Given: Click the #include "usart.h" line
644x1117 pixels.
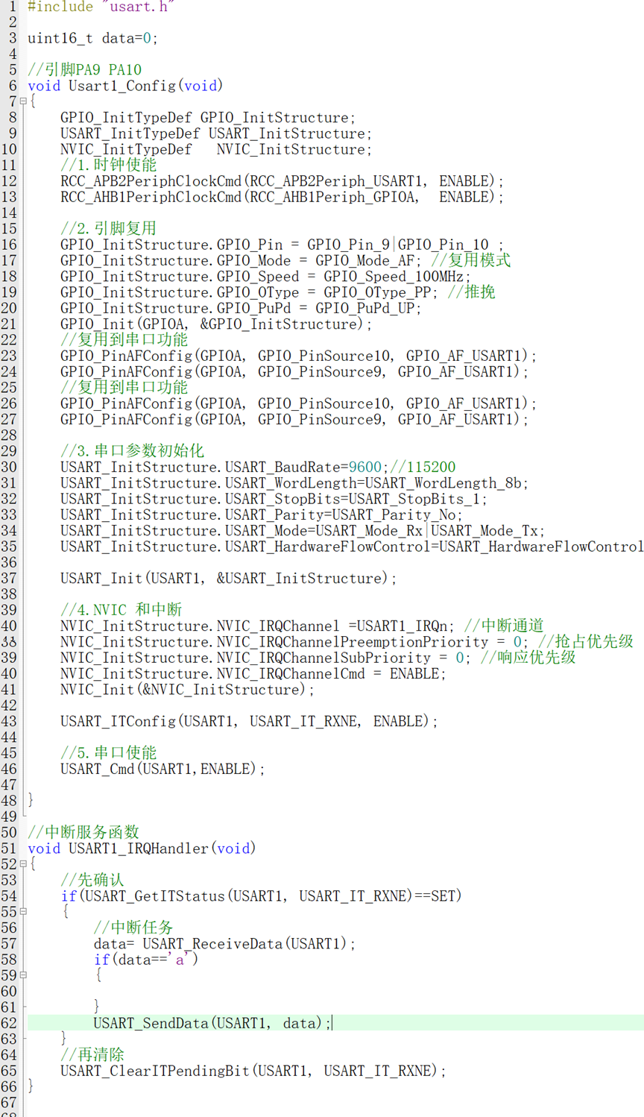Looking at the screenshot, I should pos(101,7).
